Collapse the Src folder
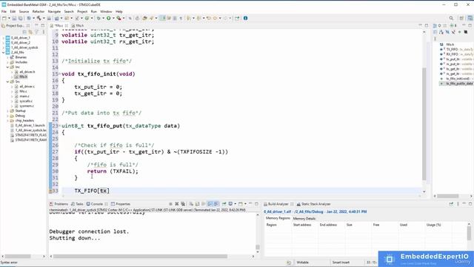Screen dimensions: 474x267 [x=7, y=82]
